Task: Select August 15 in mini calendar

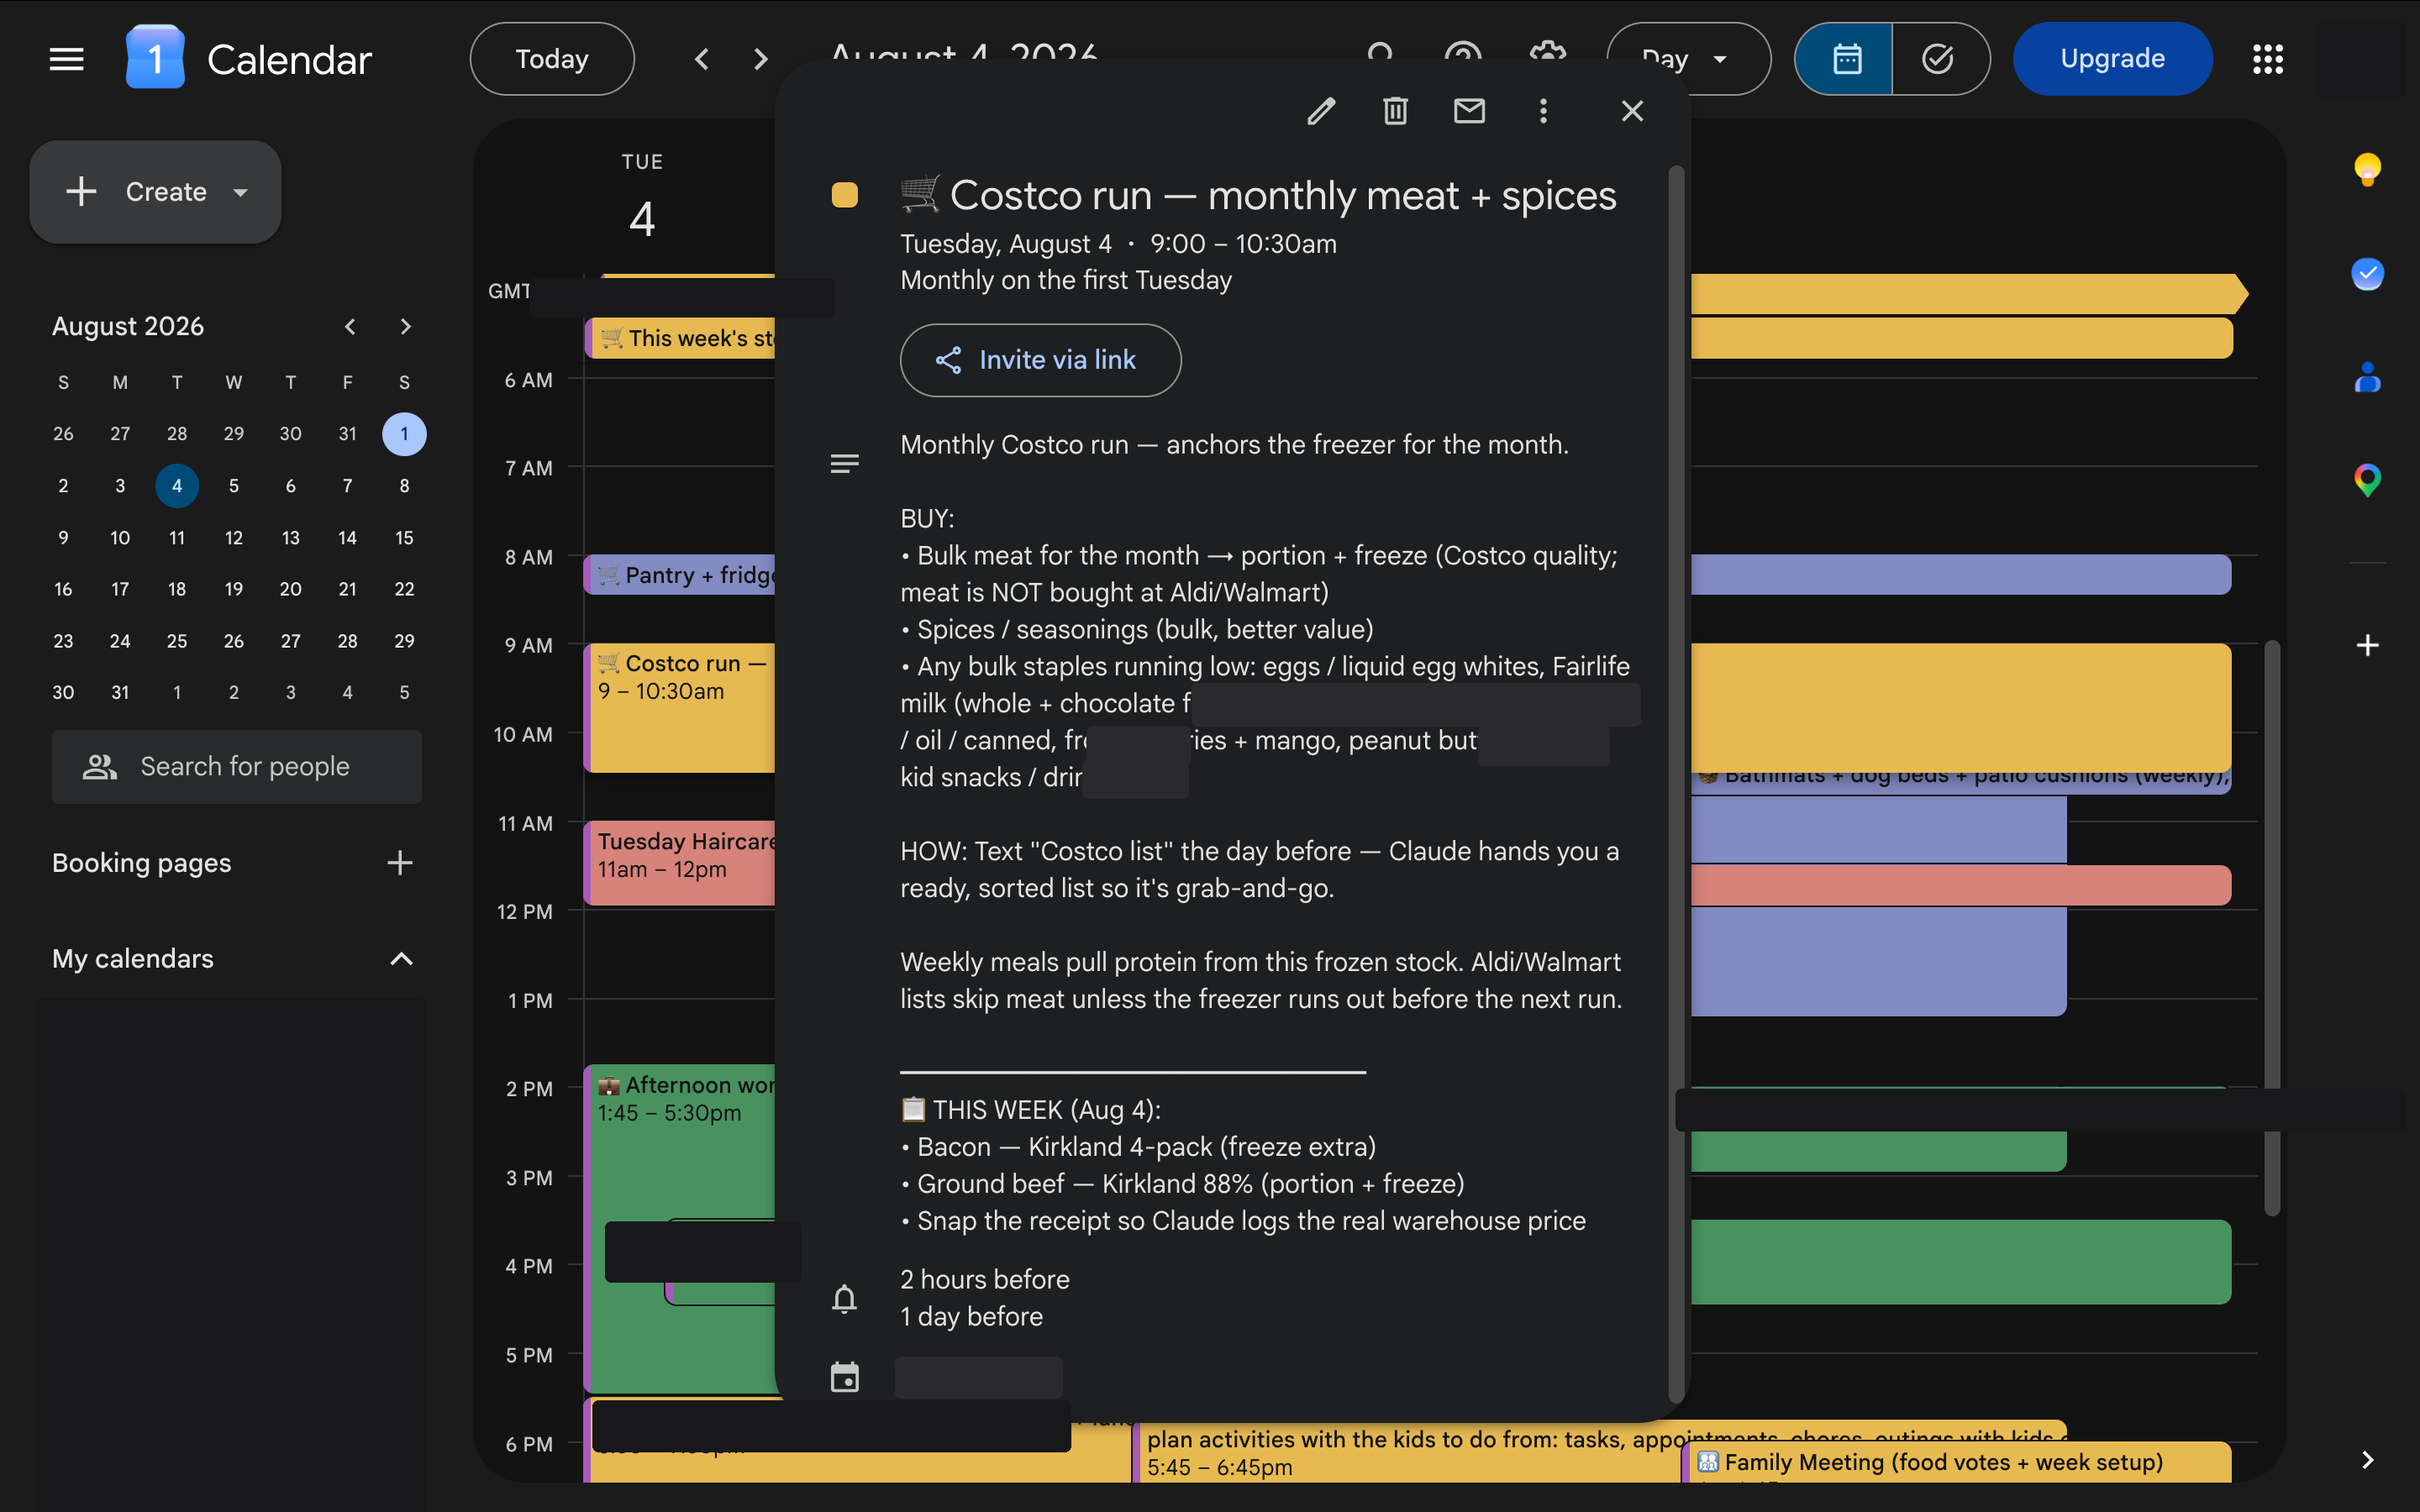Action: click(x=404, y=538)
